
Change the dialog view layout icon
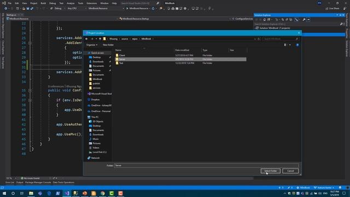point(285,45)
